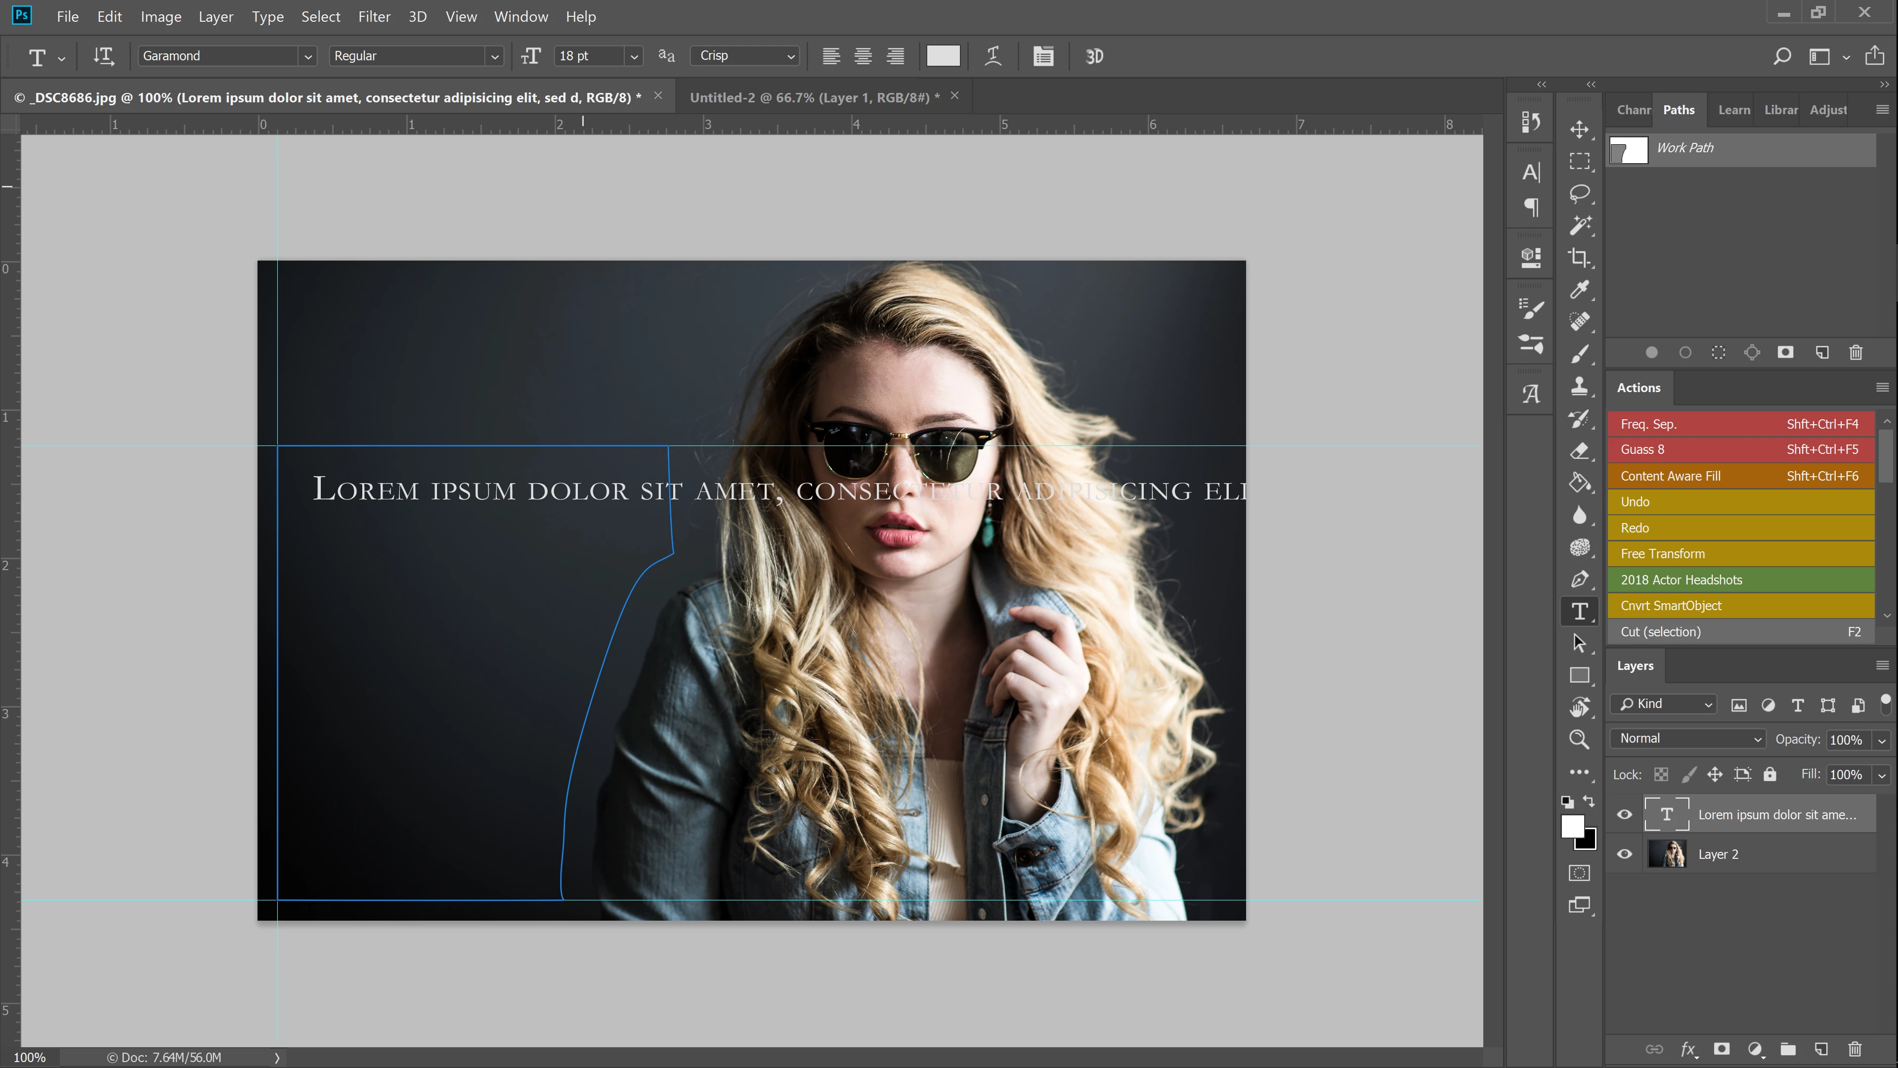Center align text in options bar

coord(863,56)
